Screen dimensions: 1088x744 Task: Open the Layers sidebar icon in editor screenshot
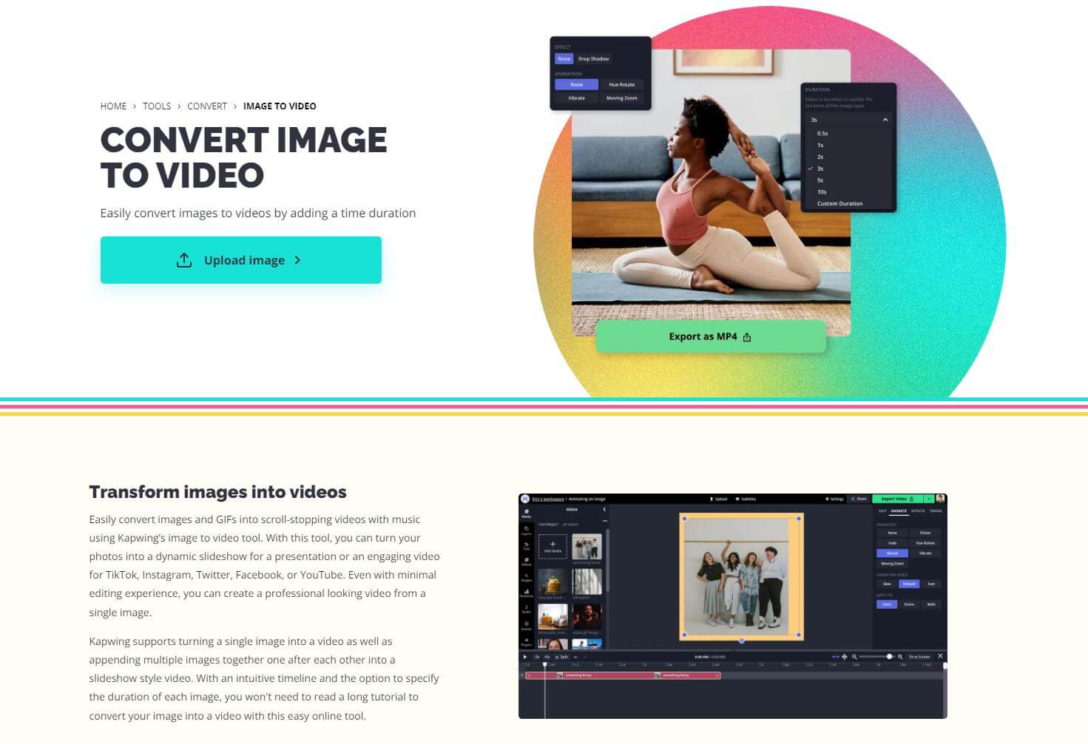[x=526, y=530]
